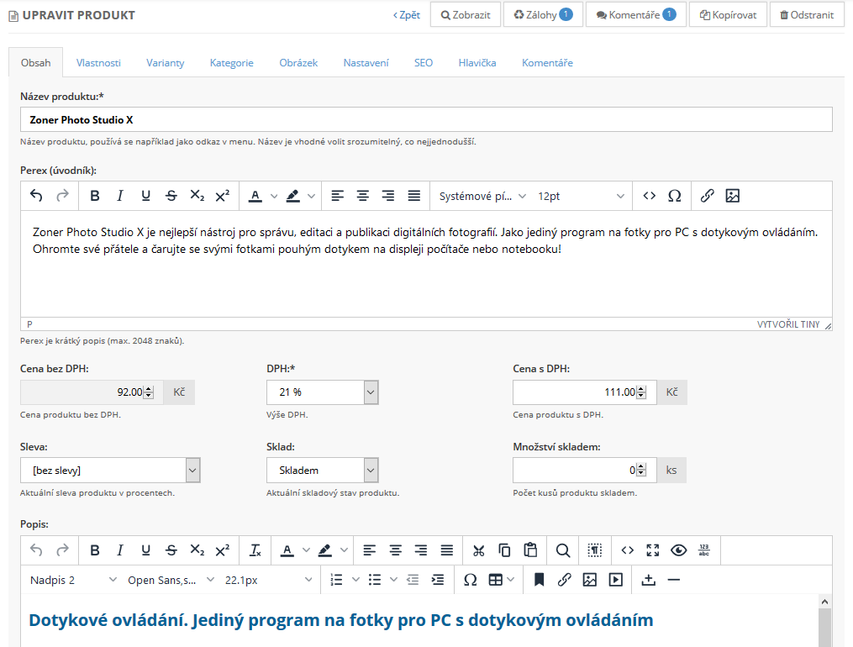Click the preview eye icon in Popis toolbar

(678, 550)
